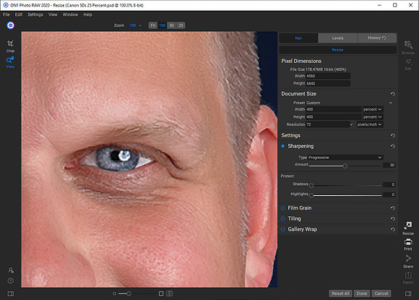The width and height of the screenshot is (419, 300).
Task: Open the Edit module
Action: click(408, 64)
